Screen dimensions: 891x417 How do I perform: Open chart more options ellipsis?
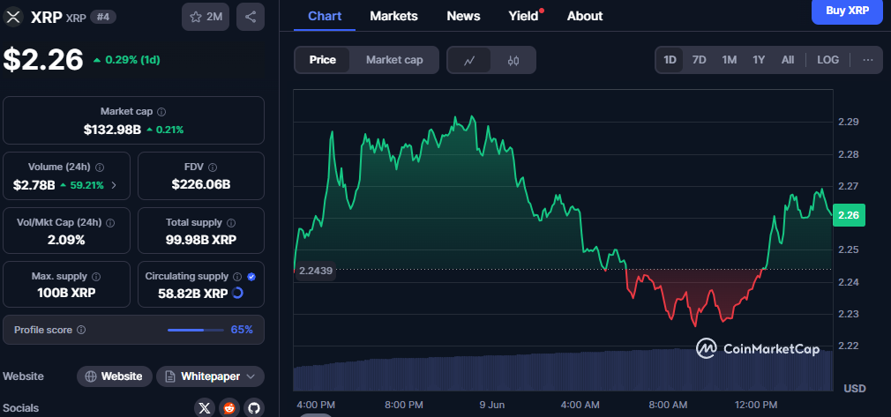[868, 60]
